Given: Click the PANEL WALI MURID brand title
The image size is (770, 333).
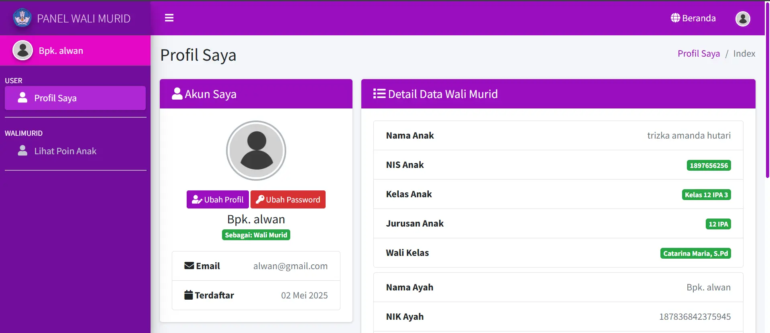Looking at the screenshot, I should coord(84,18).
